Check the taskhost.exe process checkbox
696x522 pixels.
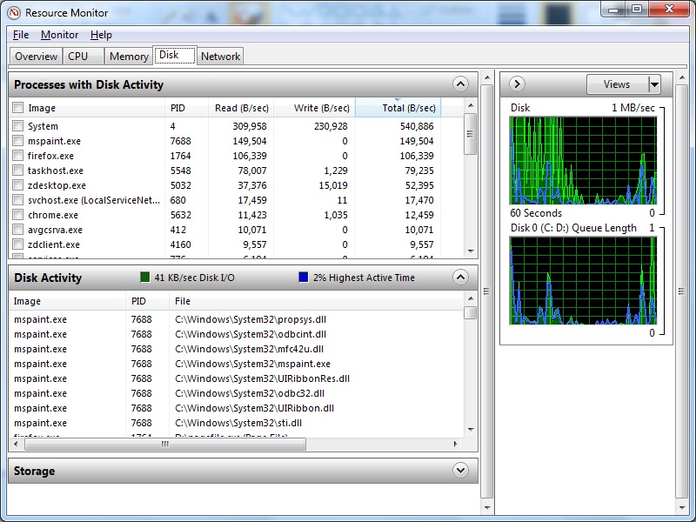tap(17, 171)
